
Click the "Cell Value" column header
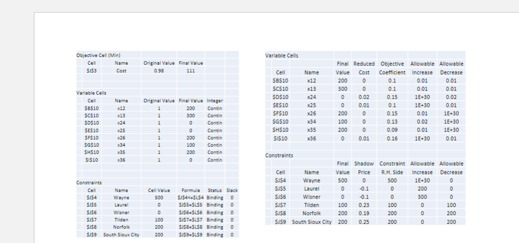[159, 190]
